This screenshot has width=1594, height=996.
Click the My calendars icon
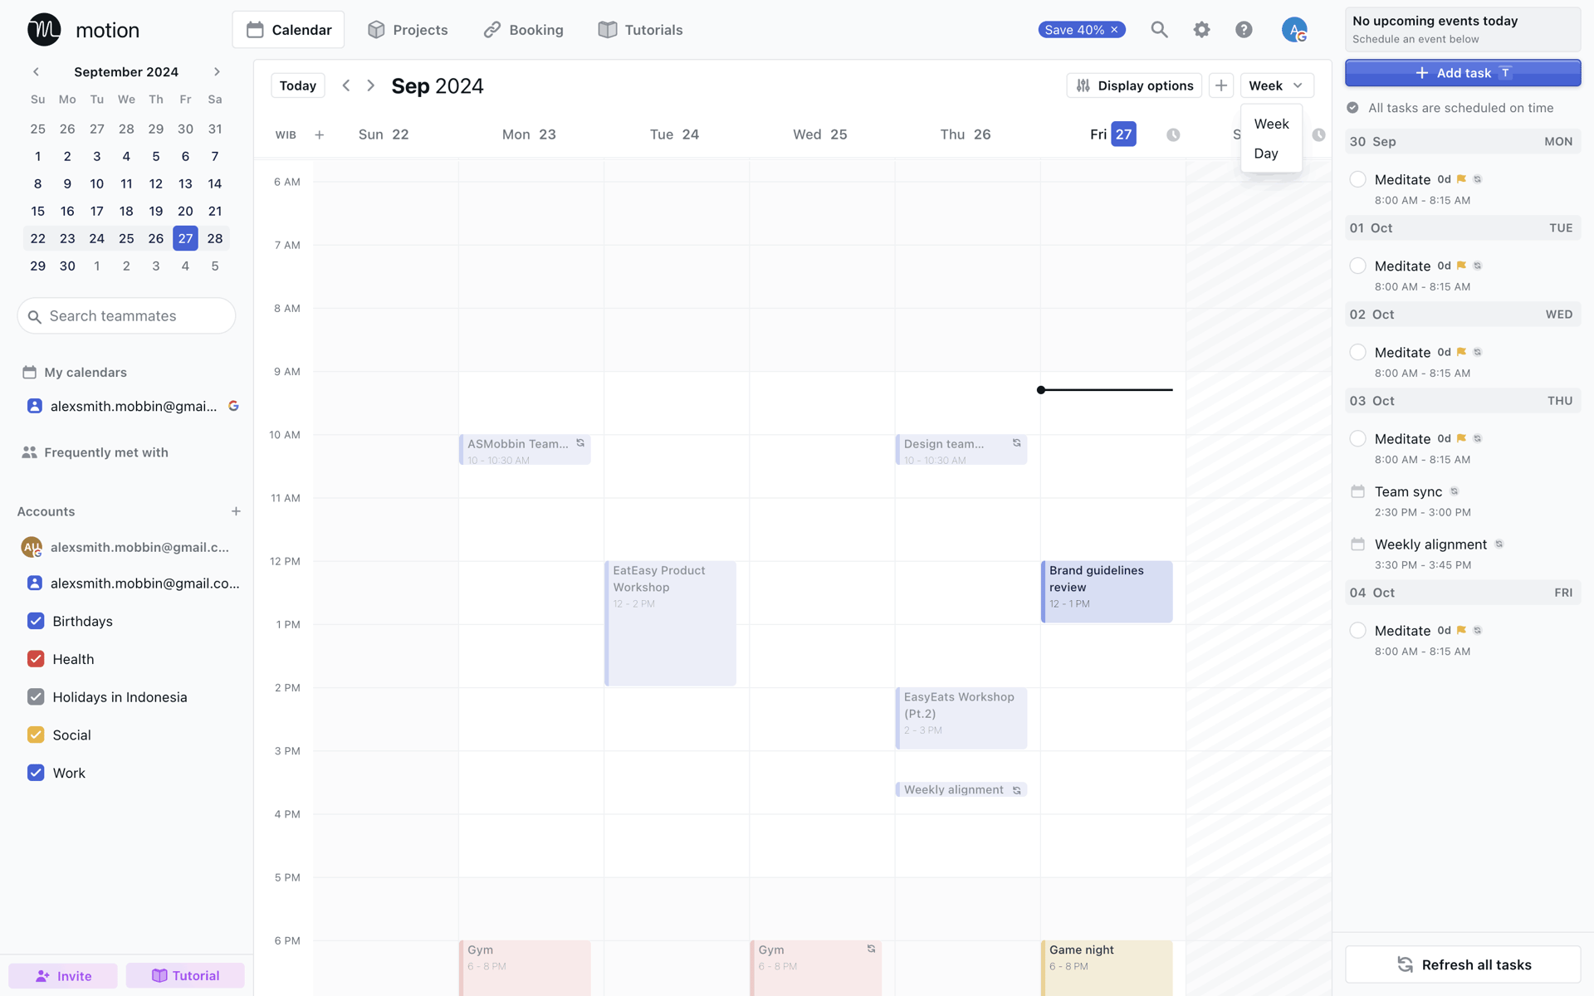[x=30, y=373]
